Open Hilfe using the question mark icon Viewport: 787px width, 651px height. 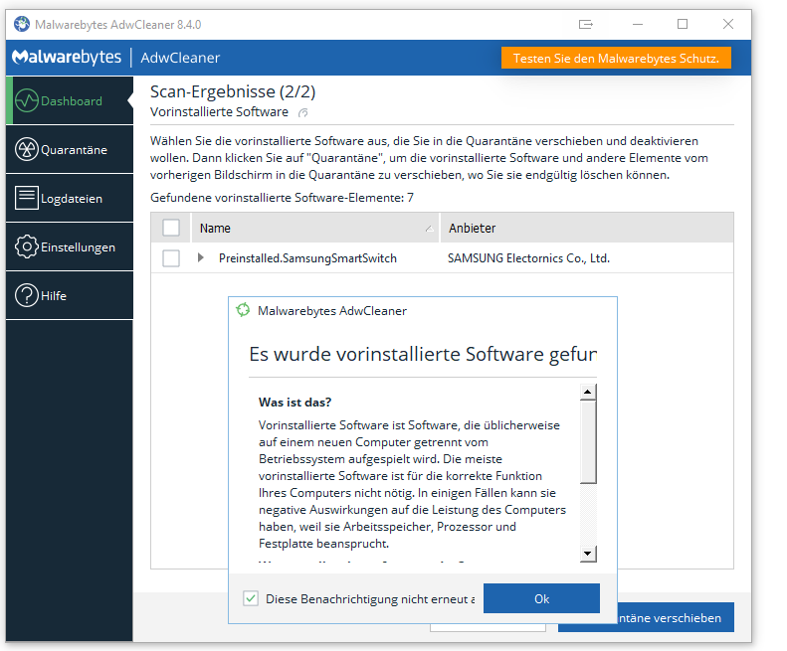27,295
